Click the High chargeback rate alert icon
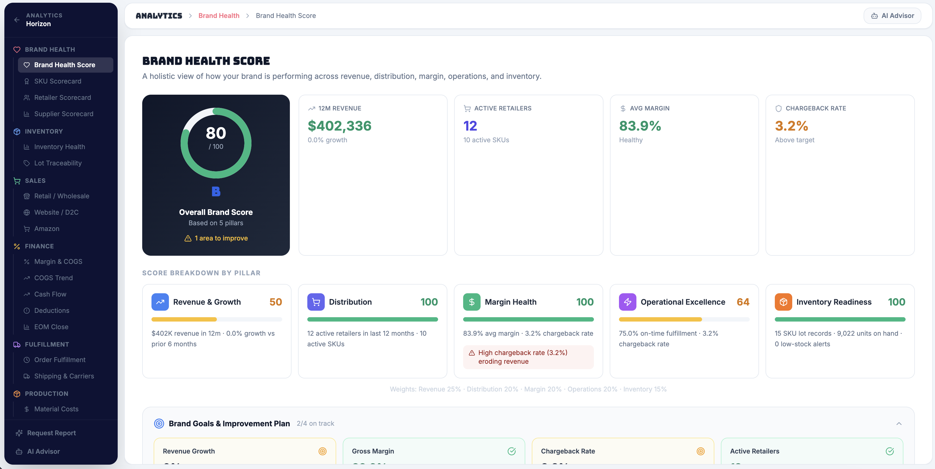This screenshot has height=469, width=935. tap(472, 353)
